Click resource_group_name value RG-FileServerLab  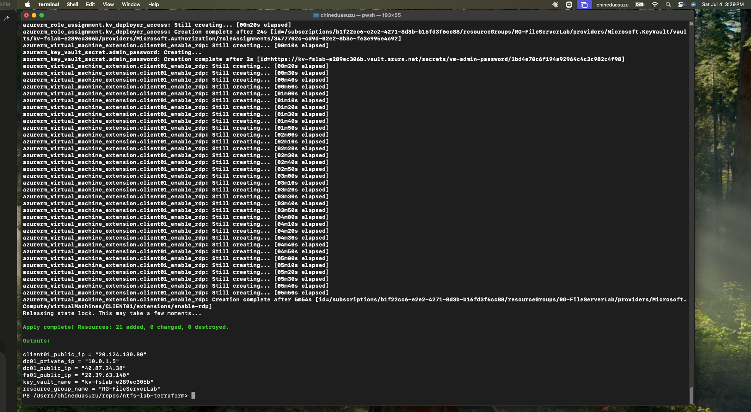tap(129, 389)
